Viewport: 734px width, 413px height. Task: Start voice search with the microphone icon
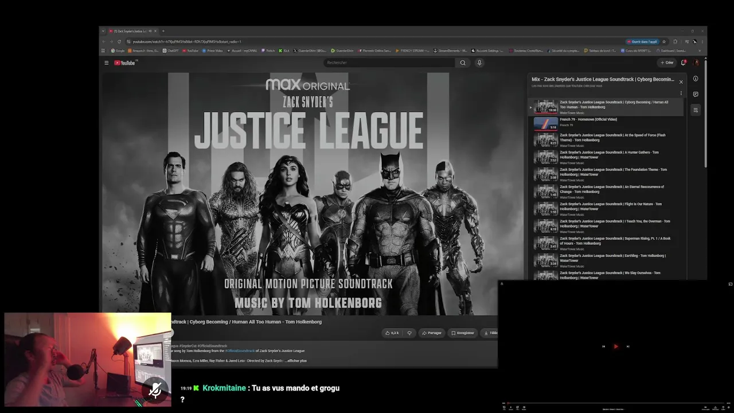click(x=479, y=63)
